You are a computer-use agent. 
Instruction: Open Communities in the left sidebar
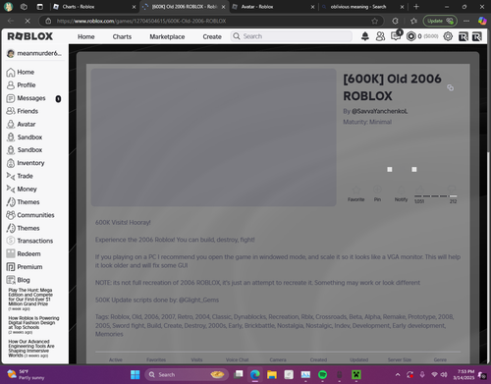pyautogui.click(x=30, y=215)
